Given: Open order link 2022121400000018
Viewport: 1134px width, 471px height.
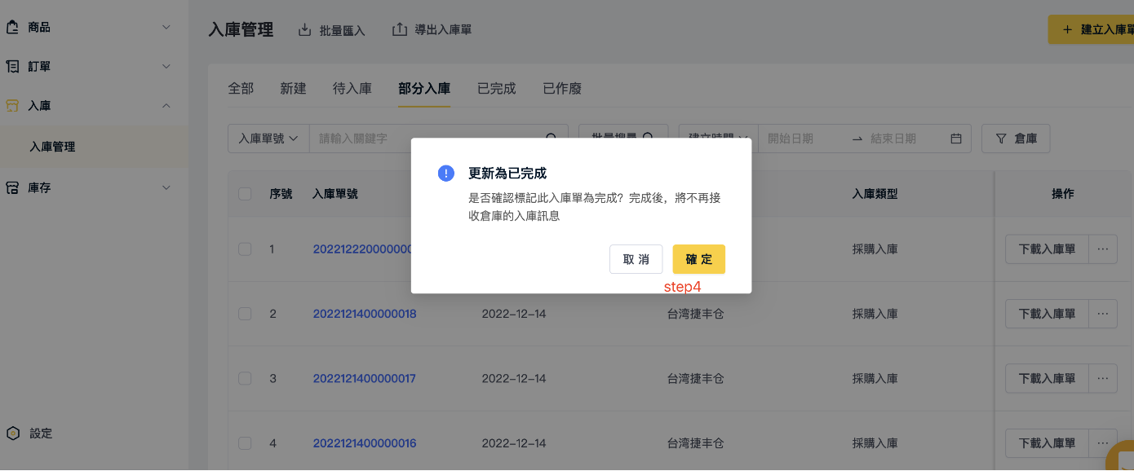Looking at the screenshot, I should 365,314.
